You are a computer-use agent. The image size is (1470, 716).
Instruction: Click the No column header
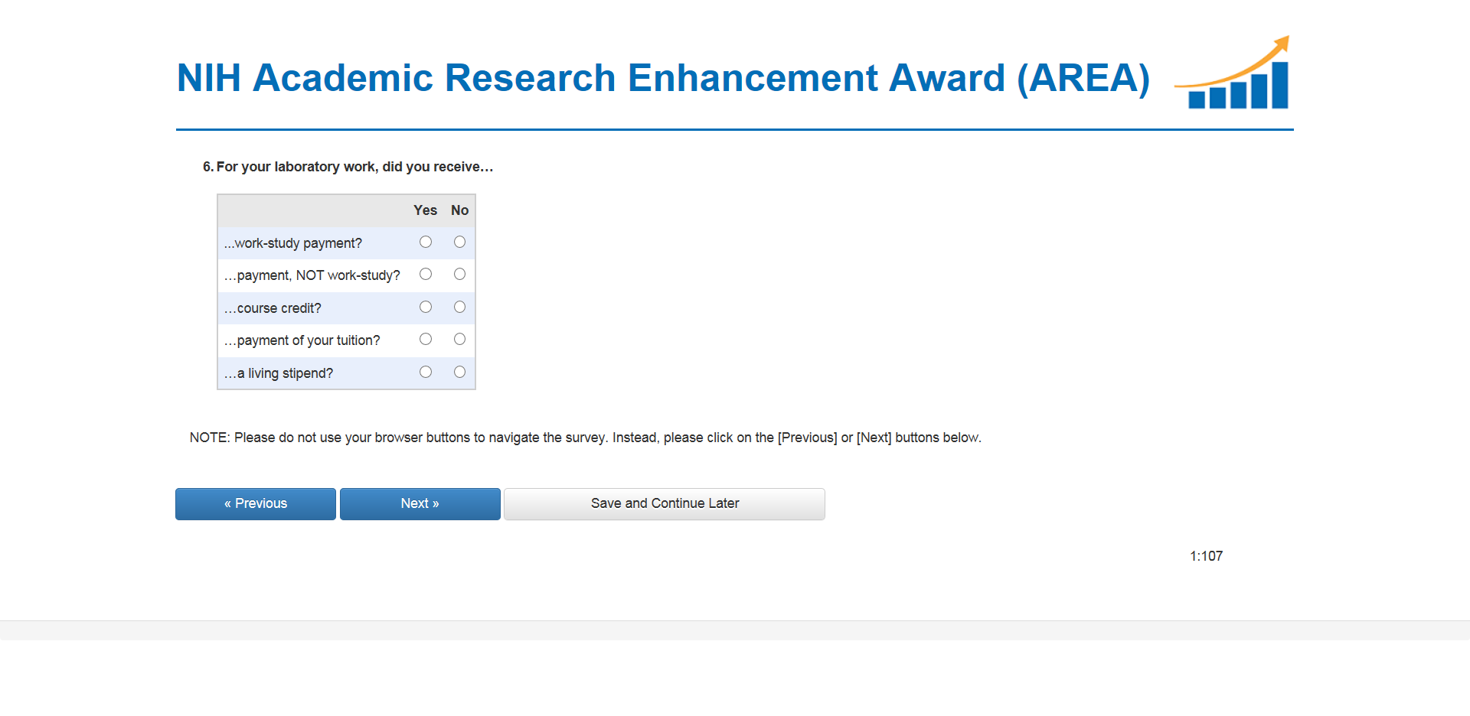pyautogui.click(x=459, y=210)
